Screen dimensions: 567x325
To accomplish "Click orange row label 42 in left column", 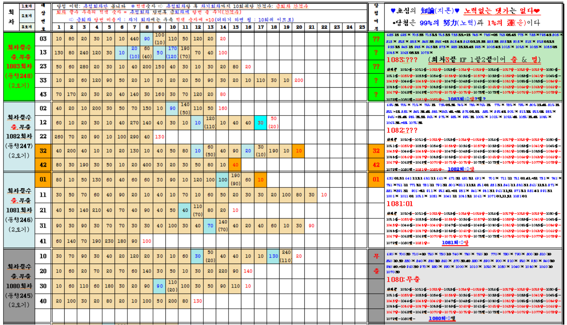I will pos(43,165).
